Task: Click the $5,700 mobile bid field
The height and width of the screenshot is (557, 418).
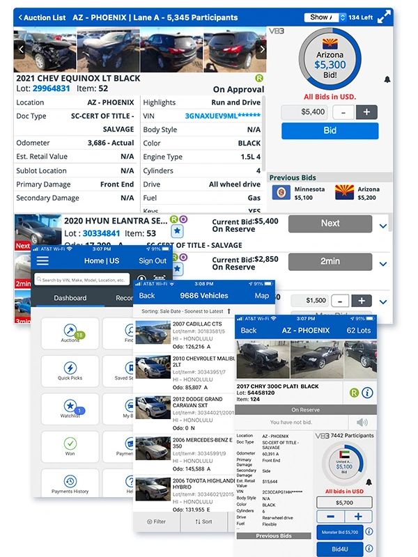Action: point(344,502)
